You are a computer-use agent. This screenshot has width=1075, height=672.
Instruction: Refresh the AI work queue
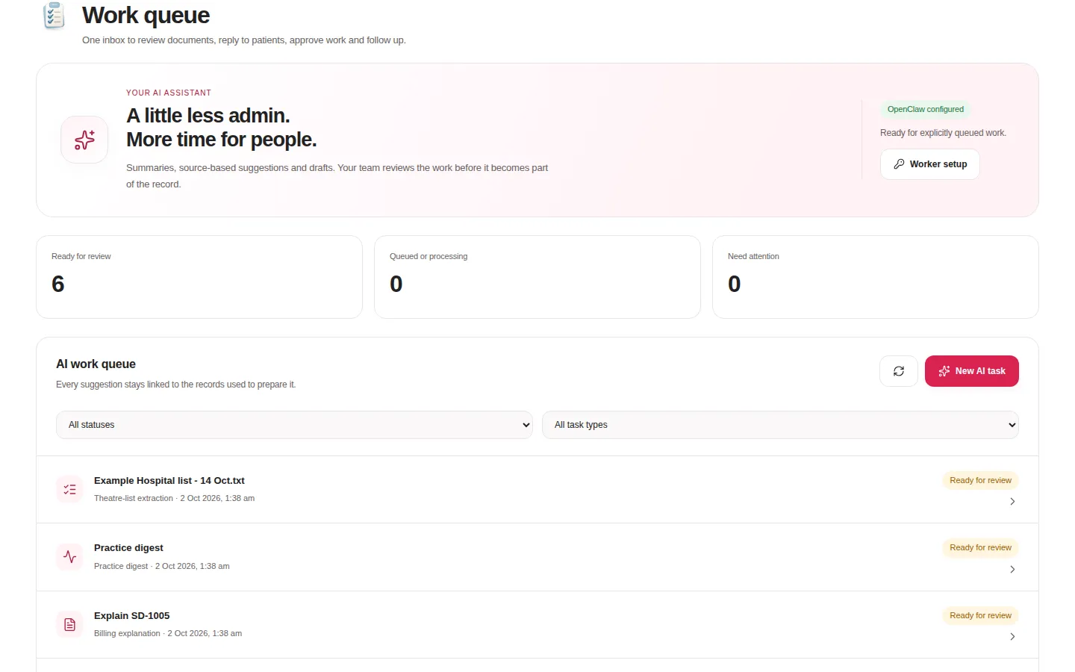point(899,371)
